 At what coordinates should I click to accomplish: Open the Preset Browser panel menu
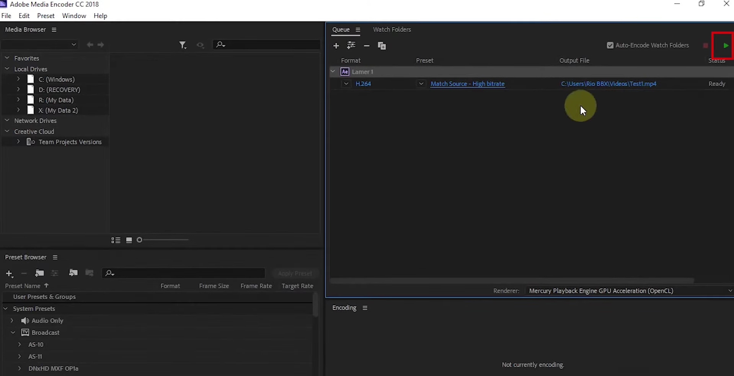point(55,257)
